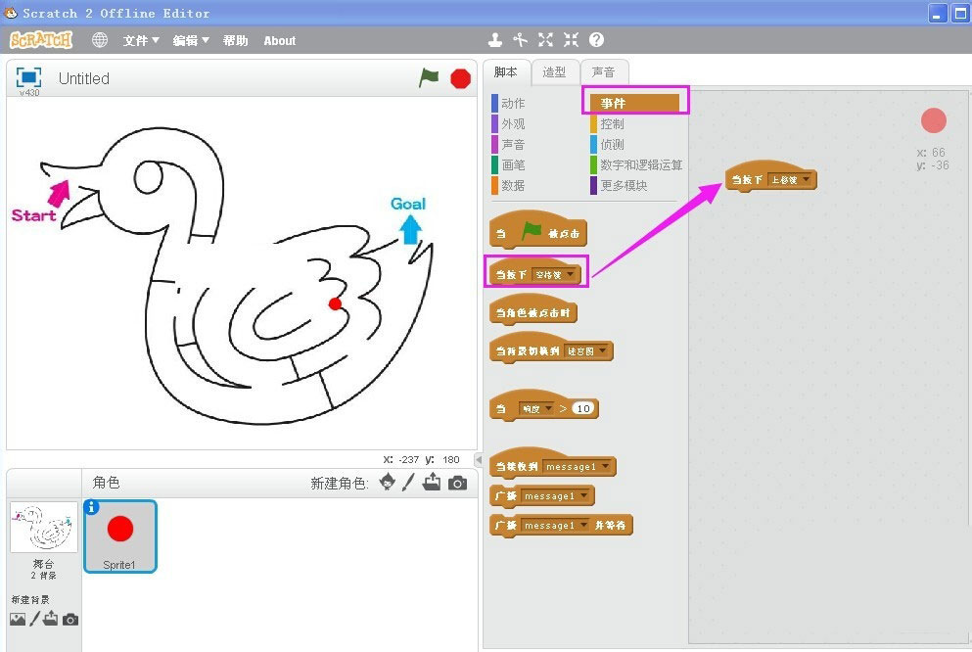Click the red stop sign above the stage
This screenshot has width=972, height=652.
460,78
